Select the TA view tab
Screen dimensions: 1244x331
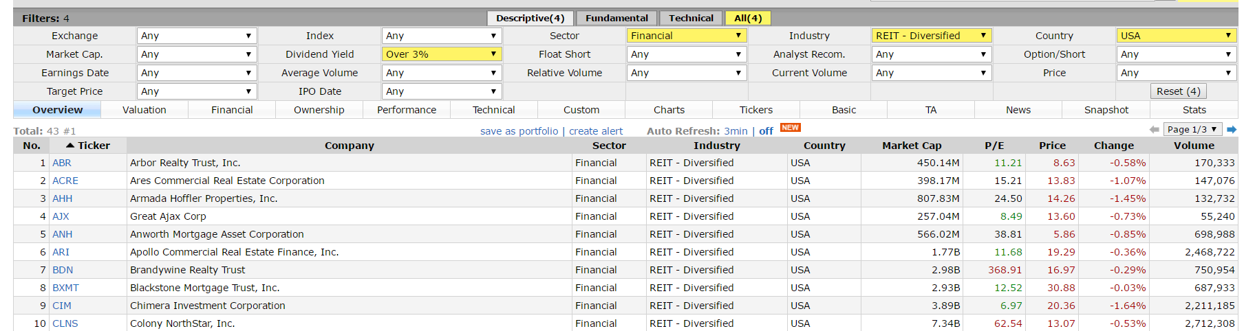[x=931, y=110]
